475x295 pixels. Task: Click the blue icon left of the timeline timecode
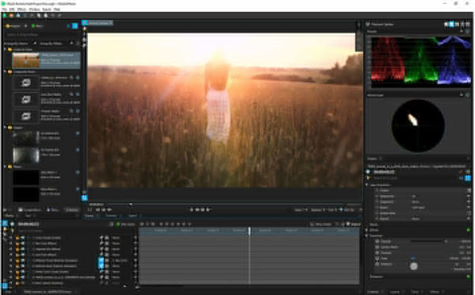pyautogui.click(x=5, y=224)
